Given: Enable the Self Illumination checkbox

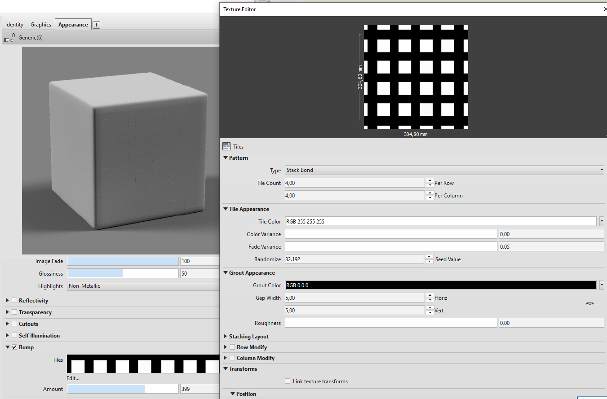Looking at the screenshot, I should (x=14, y=336).
